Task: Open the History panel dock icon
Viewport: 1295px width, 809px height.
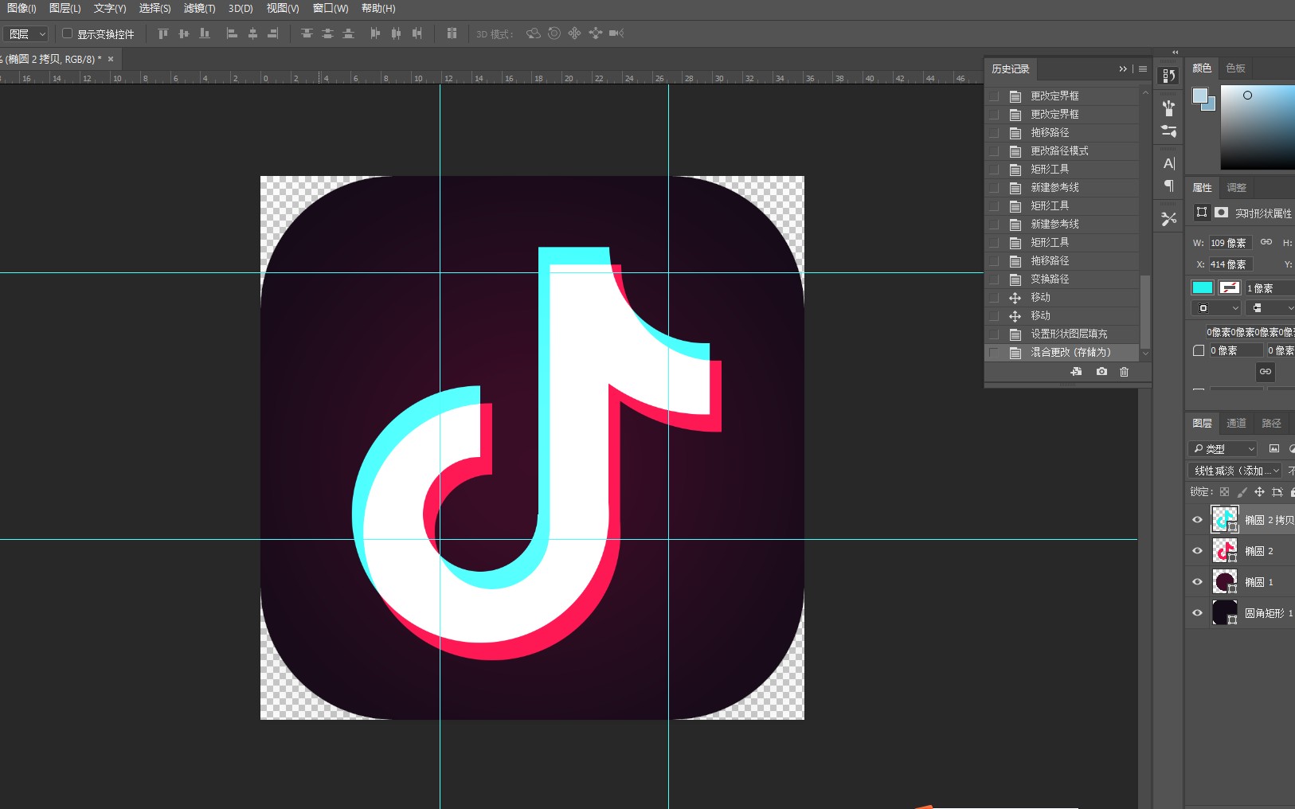Action: point(1168,76)
